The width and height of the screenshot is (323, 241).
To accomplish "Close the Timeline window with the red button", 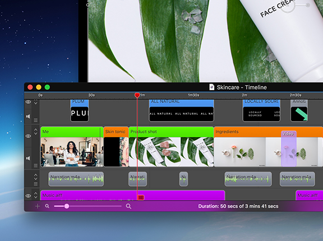I will pyautogui.click(x=30, y=87).
